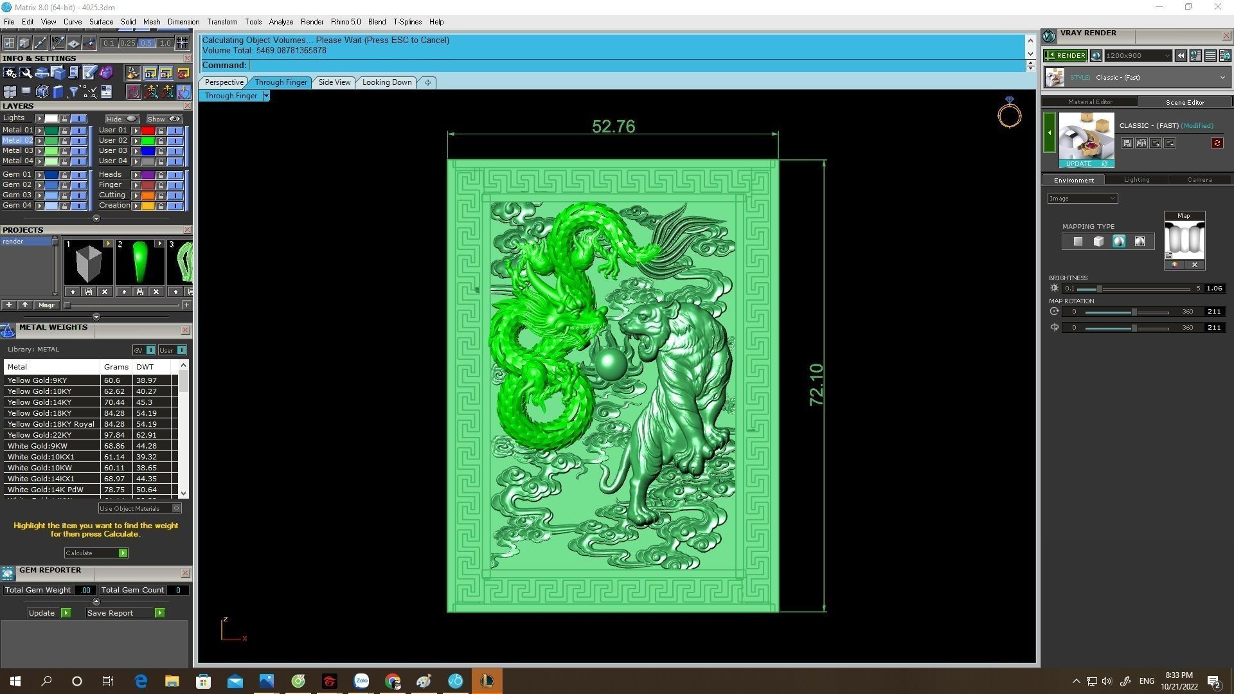Image resolution: width=1234 pixels, height=694 pixels.
Task: Open Google Chrome from the taskbar
Action: coord(393,681)
